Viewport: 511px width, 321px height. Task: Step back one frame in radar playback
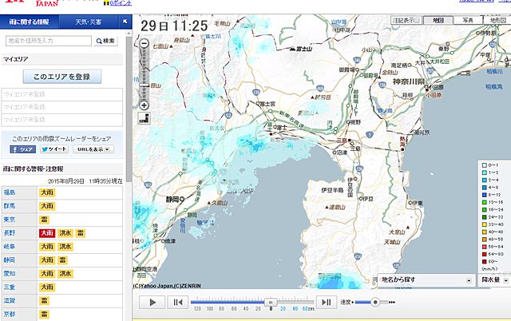[179, 302]
